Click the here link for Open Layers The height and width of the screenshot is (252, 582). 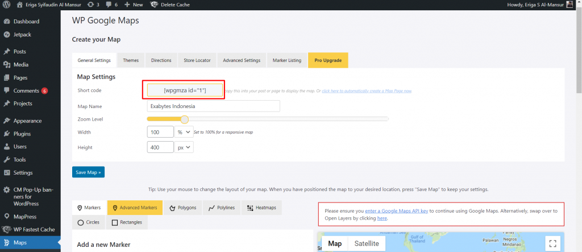coord(382,218)
